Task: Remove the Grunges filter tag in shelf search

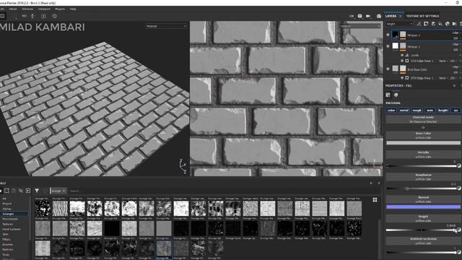Action: coord(64,191)
